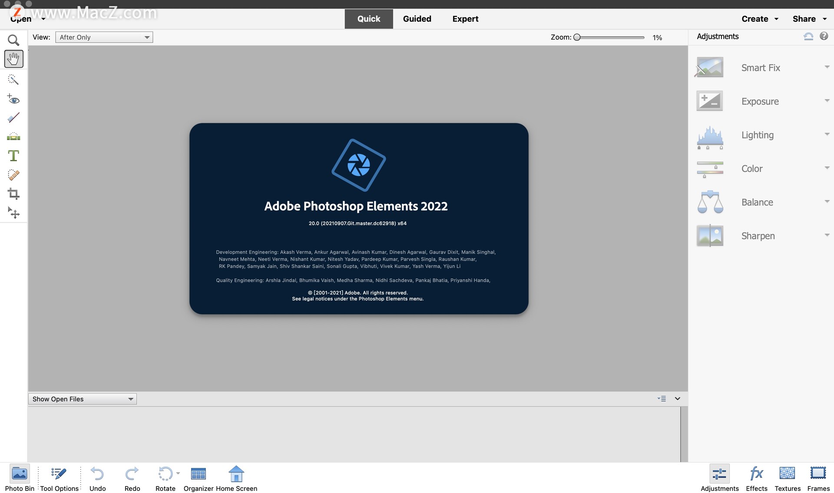Switch to the Guided mode tab
The width and height of the screenshot is (834, 493).
[x=417, y=19]
